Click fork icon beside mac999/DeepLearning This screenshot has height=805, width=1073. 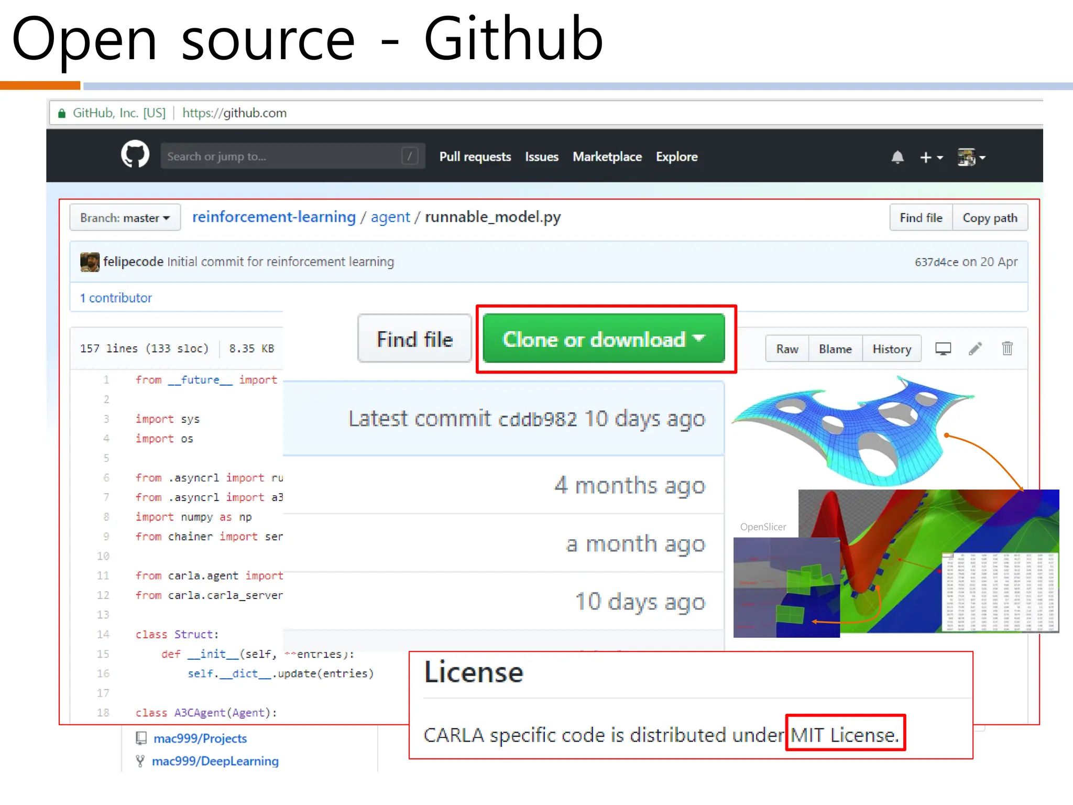[x=140, y=761]
